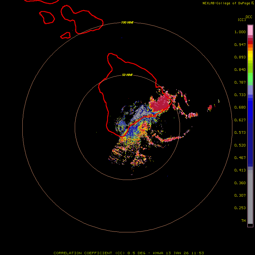The width and height of the screenshot is (255, 255).
Task: Click CORRELATION COEFFICIENT (CC) caption text
Action: (x=89, y=253)
